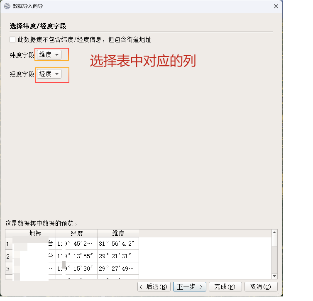Click the preview scrollbar down arrow
The image size is (313, 301).
[x=274, y=276]
